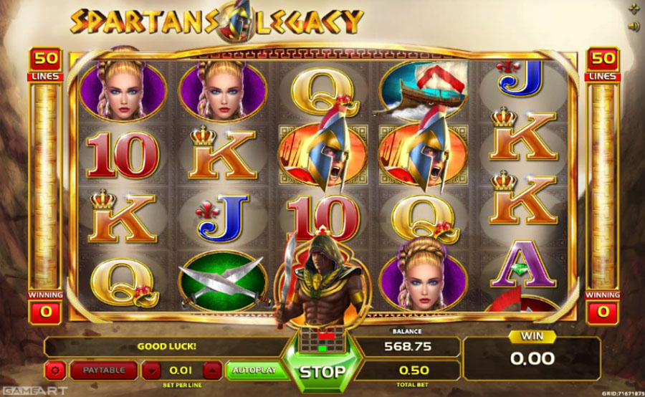Image resolution: width=645 pixels, height=397 pixels.
Task: Open the red gear settings icon
Action: [55, 370]
